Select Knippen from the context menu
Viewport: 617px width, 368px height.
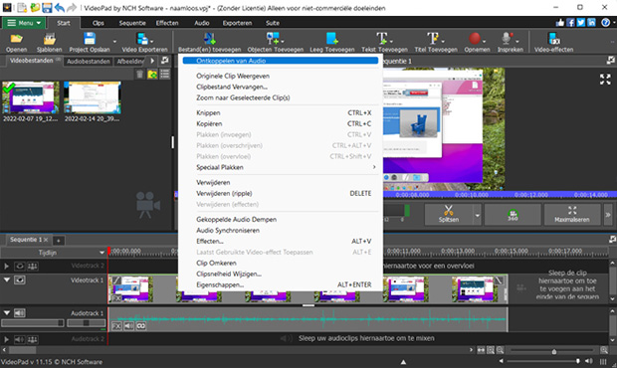pos(281,112)
